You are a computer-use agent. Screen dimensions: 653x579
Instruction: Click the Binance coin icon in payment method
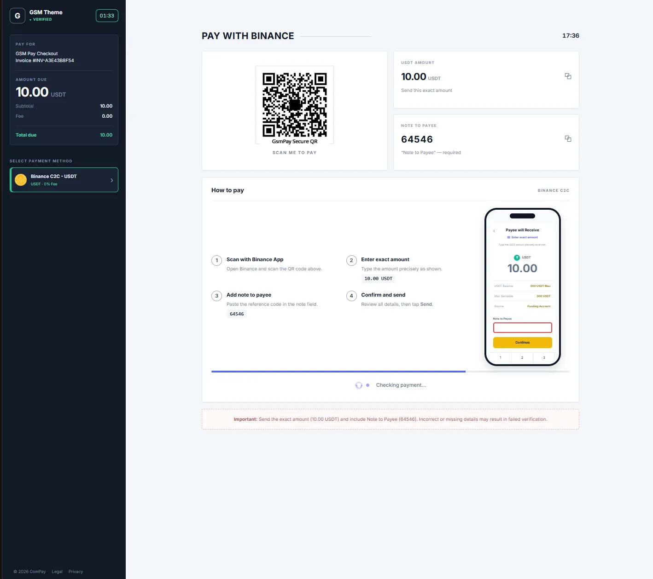[x=21, y=180]
